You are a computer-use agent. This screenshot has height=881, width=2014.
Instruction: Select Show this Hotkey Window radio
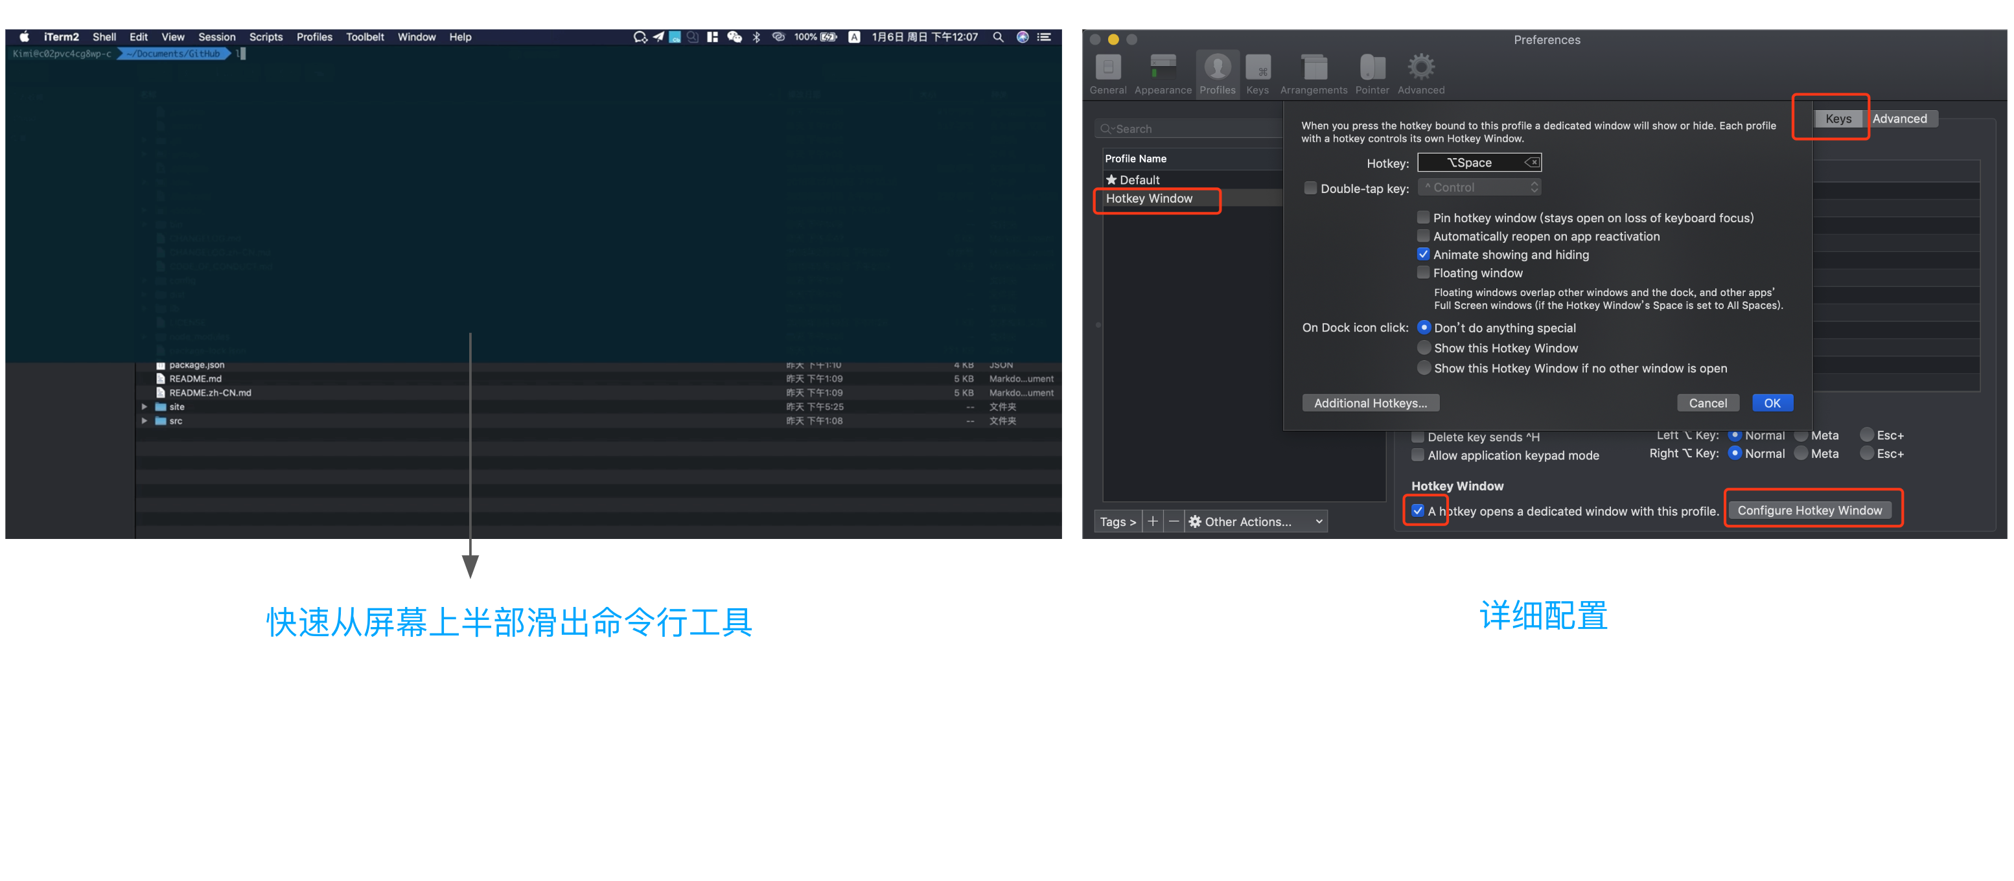1423,348
